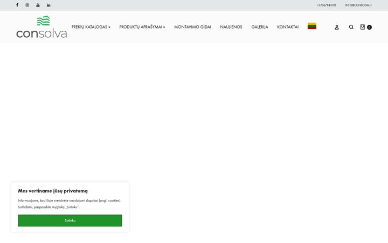Image resolution: width=388 pixels, height=243 pixels.
Task: Open the Galerija menu item
Action: pyautogui.click(x=260, y=27)
